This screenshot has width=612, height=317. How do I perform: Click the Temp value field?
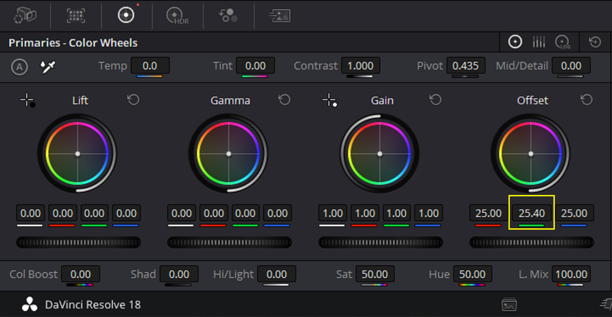coord(150,66)
